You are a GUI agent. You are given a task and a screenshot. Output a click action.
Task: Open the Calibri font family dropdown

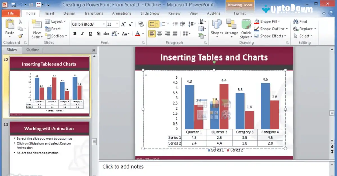pyautogui.click(x=104, y=24)
